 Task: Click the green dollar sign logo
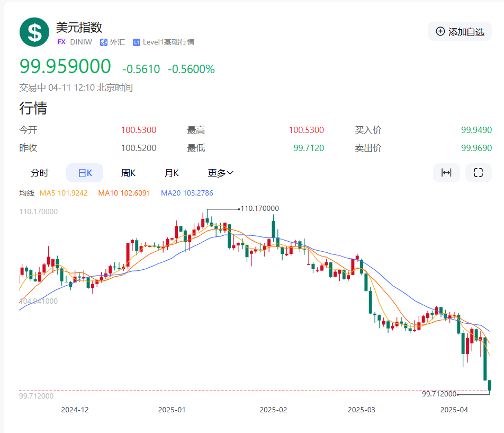coord(34,32)
